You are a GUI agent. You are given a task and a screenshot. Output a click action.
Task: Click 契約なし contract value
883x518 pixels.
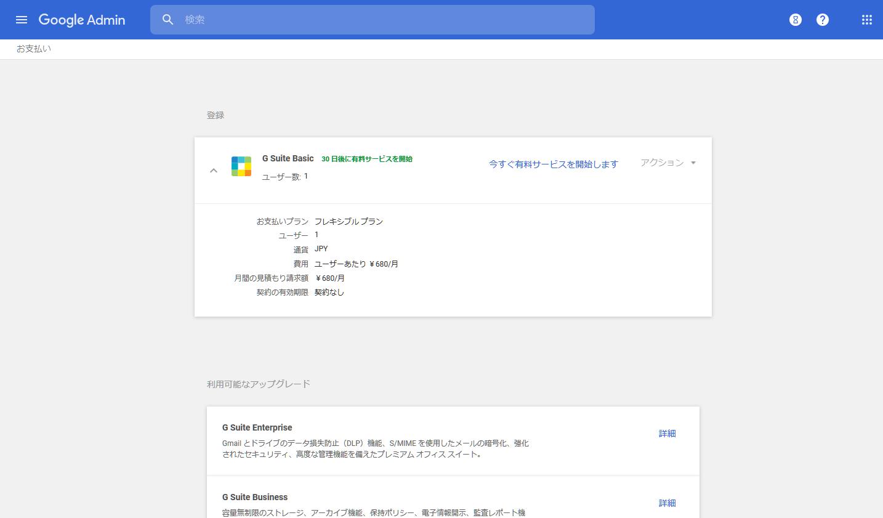(329, 292)
